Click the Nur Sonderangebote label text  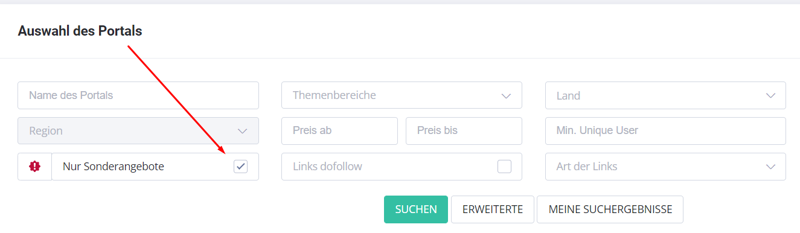[x=114, y=167]
